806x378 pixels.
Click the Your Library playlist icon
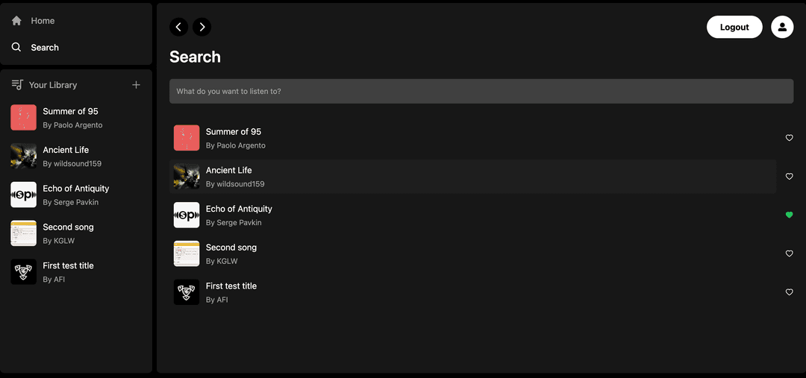[x=17, y=85]
